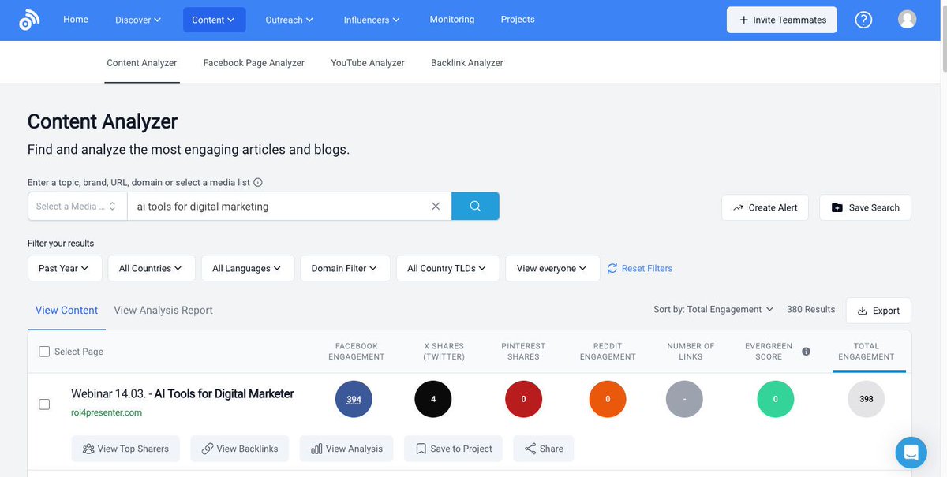Toggle the Select Page checkbox

44,352
